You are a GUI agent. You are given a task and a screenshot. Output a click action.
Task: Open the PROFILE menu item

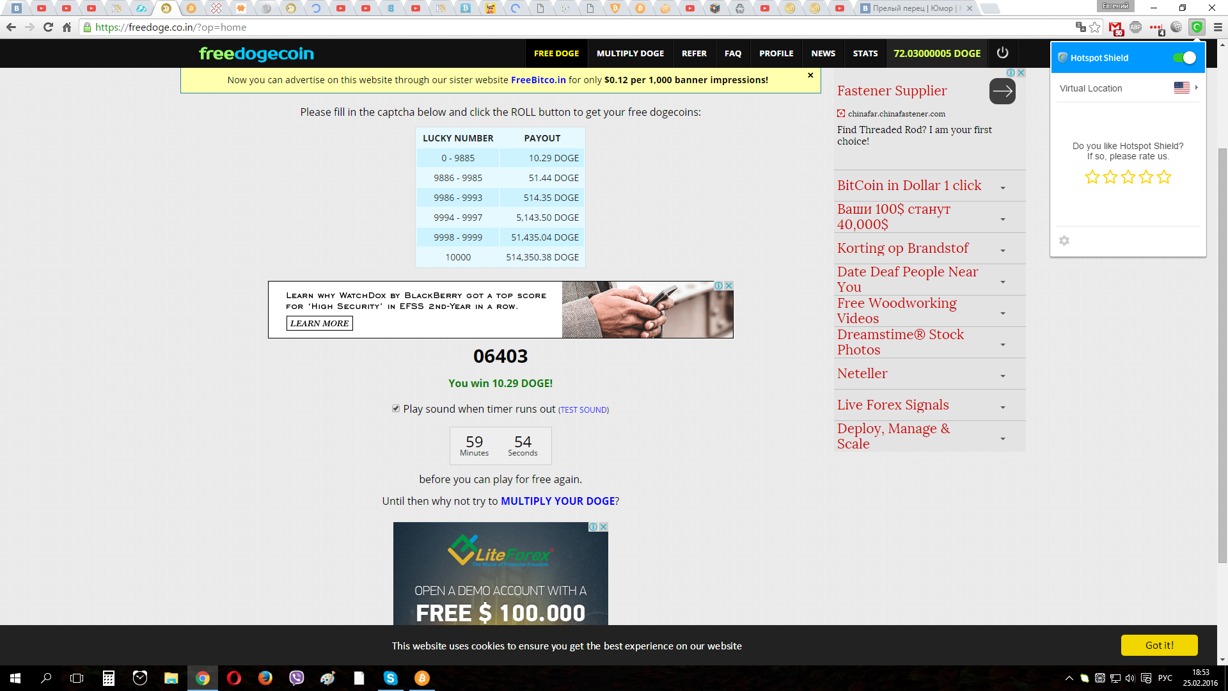click(776, 53)
